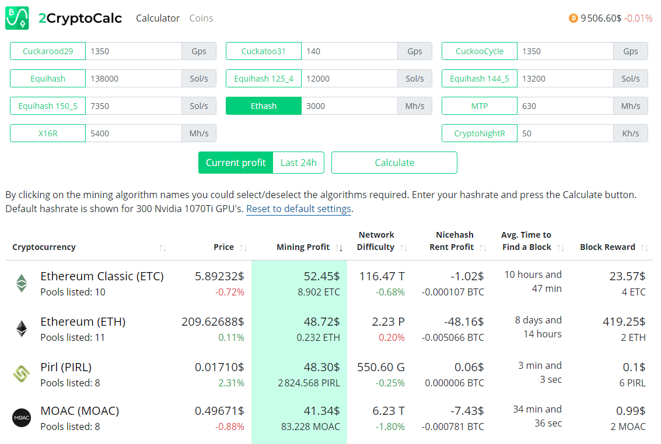Click the Bitcoin price icon

click(x=573, y=18)
